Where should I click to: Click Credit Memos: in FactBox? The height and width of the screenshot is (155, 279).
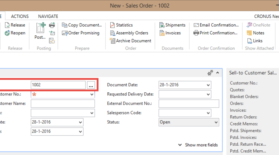click(x=244, y=124)
